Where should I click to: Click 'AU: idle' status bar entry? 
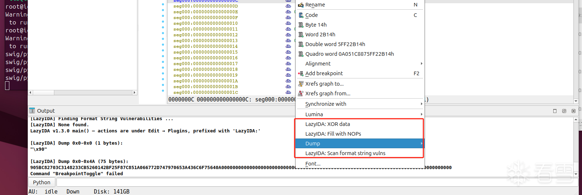tap(43, 191)
